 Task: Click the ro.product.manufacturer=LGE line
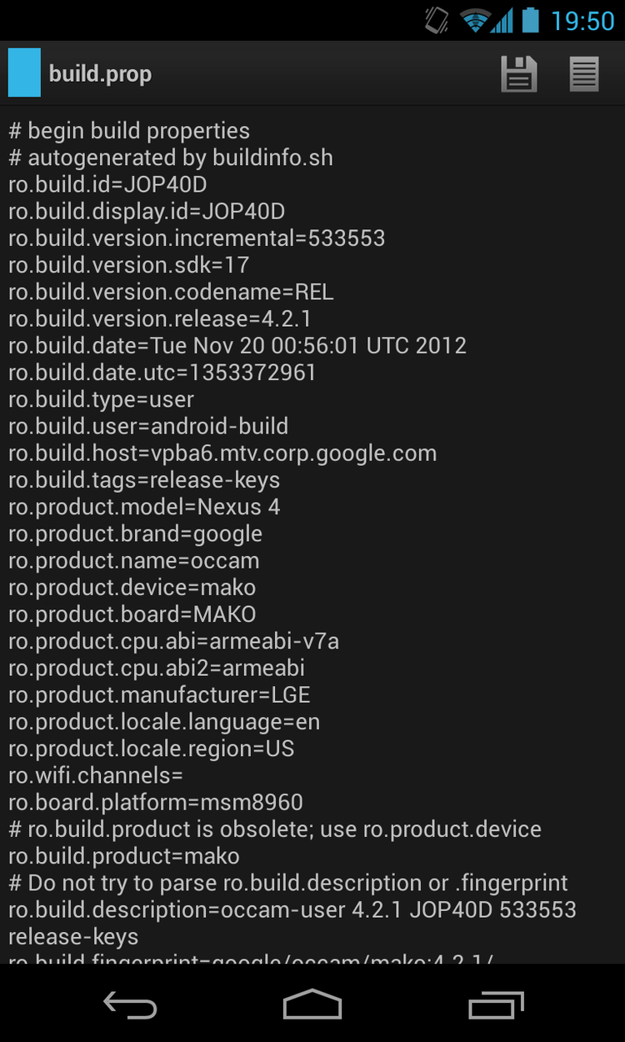point(159,694)
